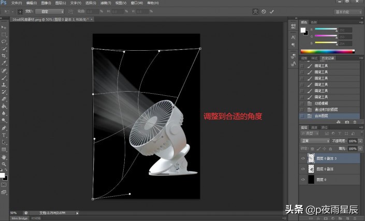The width and height of the screenshot is (365, 221).
Task: Open the 编辑(E) menu
Action: [x=32, y=3]
